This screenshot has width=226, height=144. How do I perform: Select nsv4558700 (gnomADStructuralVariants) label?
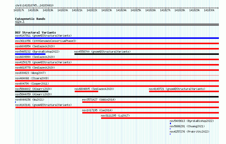click(x=102, y=52)
